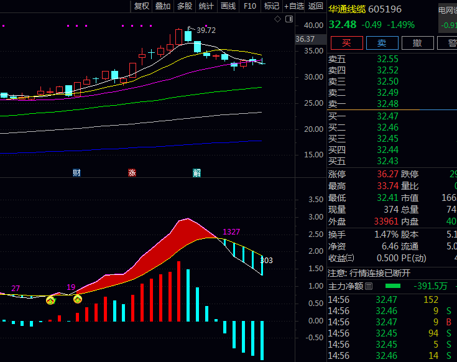The width and height of the screenshot is (457, 362).
Task: Open 多股 view from the toolbar
Action: click(185, 6)
